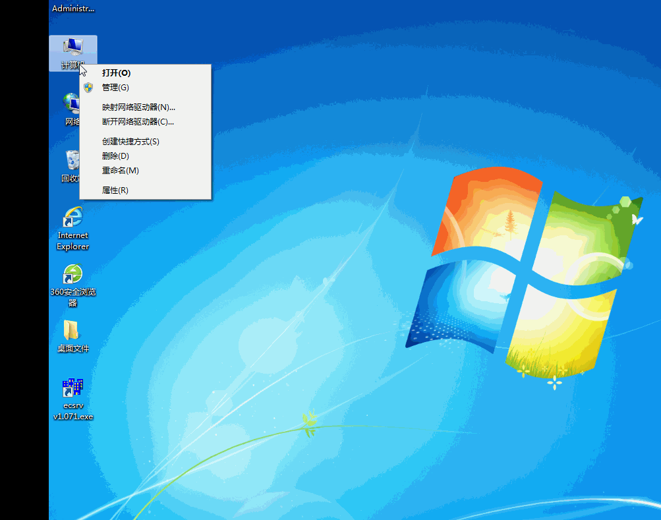
Task: Select 映射网络驱动器(N)... menu entry
Action: (146, 107)
